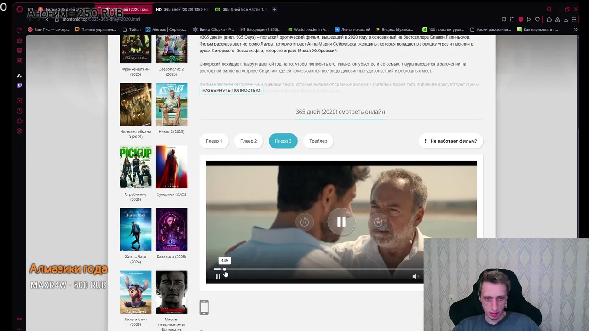Open the Жизнь Чака (2024) poster

[x=135, y=229]
